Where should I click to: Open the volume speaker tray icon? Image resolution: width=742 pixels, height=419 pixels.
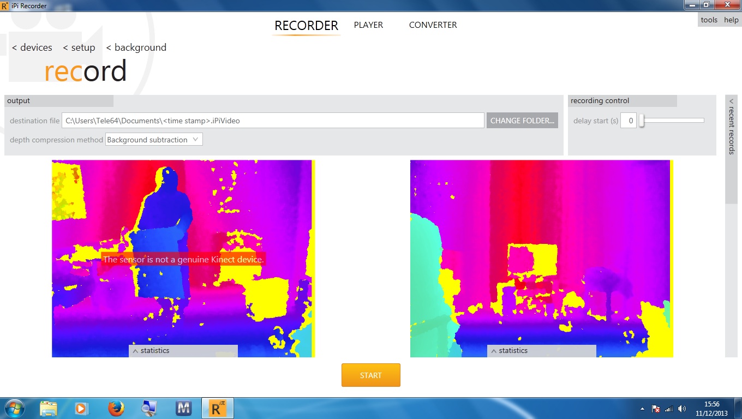[682, 409]
